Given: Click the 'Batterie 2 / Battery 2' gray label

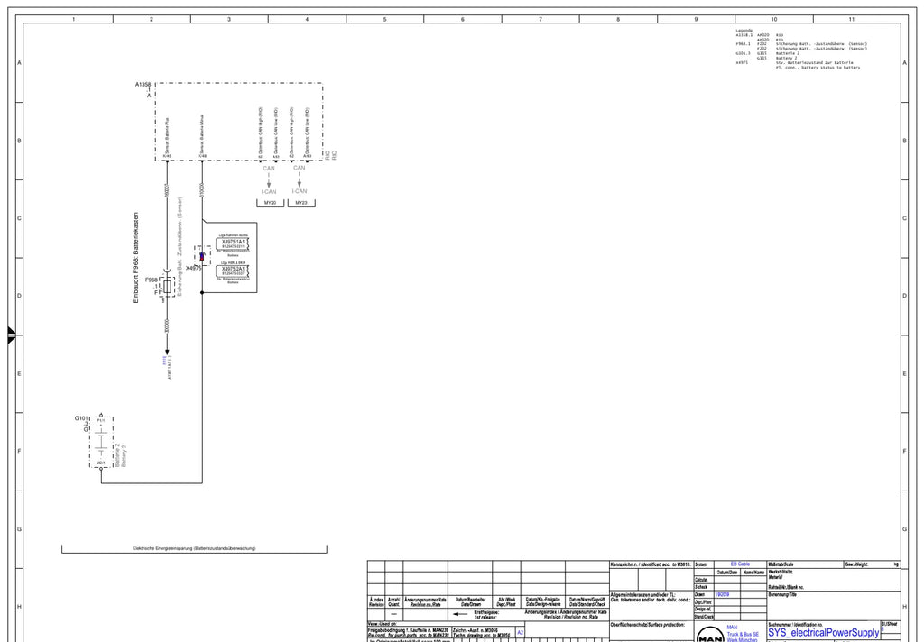Looking at the screenshot, I should [x=120, y=455].
